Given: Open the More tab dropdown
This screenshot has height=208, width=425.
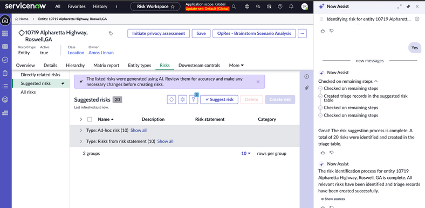Looking at the screenshot, I should [x=236, y=66].
